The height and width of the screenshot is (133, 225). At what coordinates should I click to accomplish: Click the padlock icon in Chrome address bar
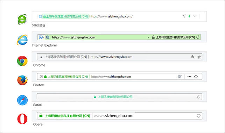(41, 57)
